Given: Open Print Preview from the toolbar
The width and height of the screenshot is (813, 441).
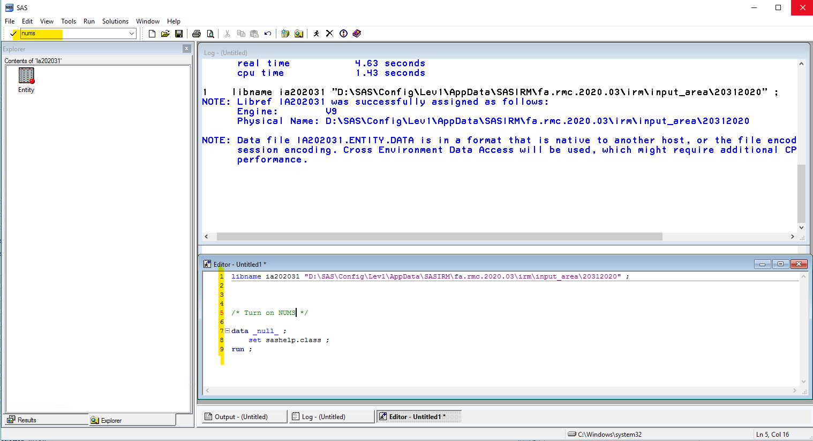Looking at the screenshot, I should pos(210,34).
